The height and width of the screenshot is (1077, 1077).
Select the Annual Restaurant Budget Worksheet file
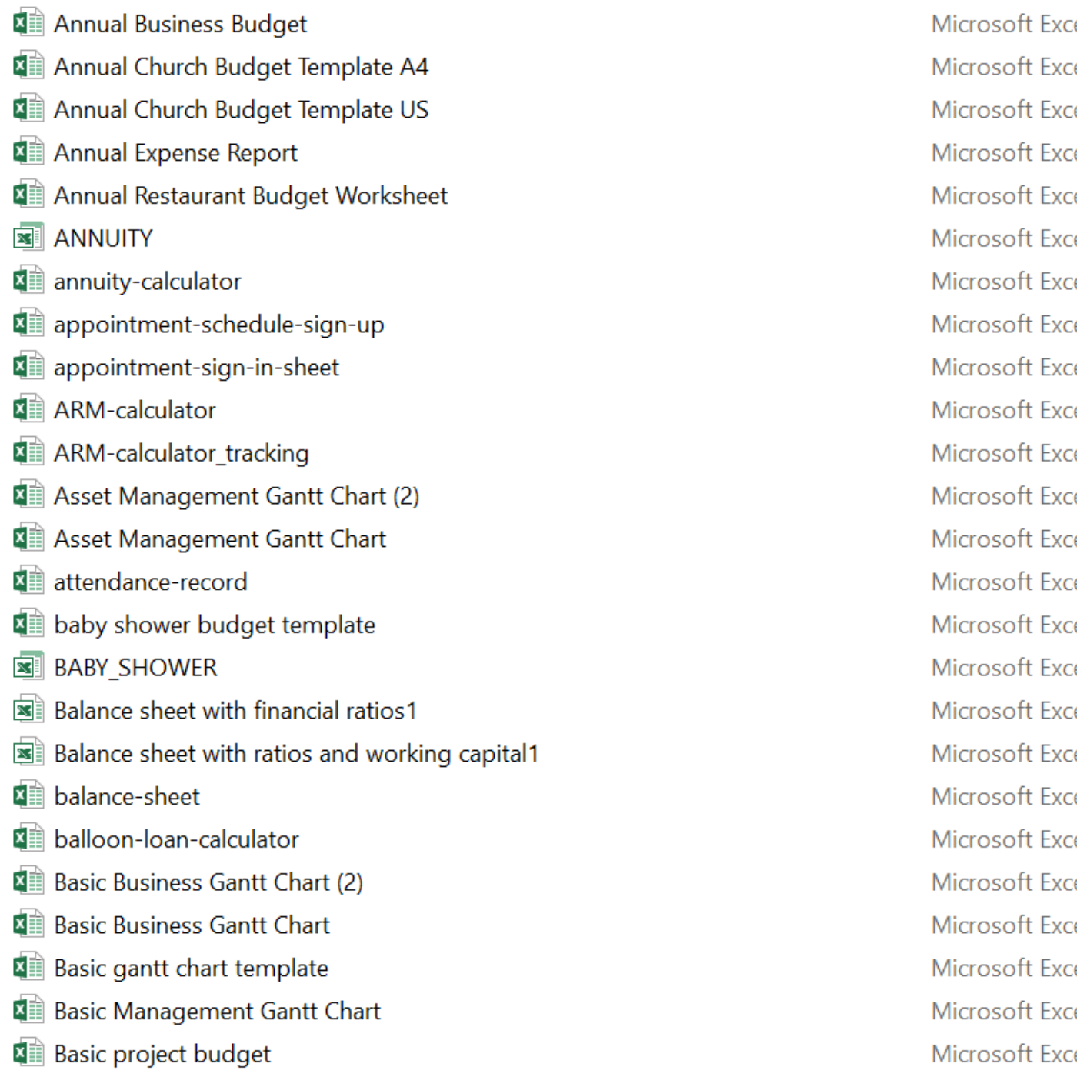point(250,195)
